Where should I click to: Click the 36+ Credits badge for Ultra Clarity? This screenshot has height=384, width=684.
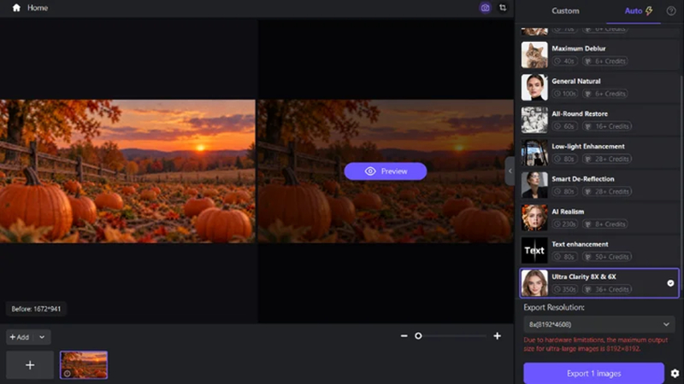(607, 289)
